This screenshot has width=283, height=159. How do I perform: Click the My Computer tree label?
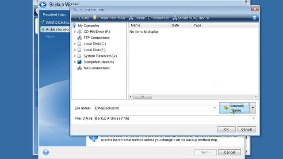[88, 26]
